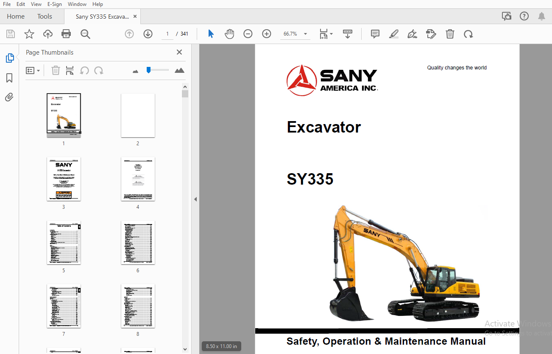Open the notifications bell icon
The image size is (552, 354).
click(x=541, y=16)
